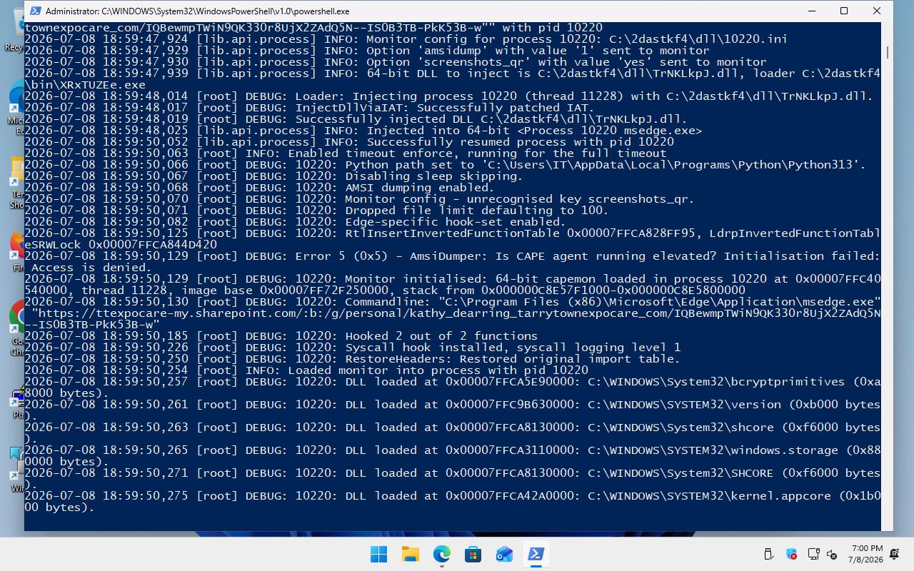This screenshot has width=914, height=571.
Task: Minimize the PowerShell window
Action: [812, 11]
